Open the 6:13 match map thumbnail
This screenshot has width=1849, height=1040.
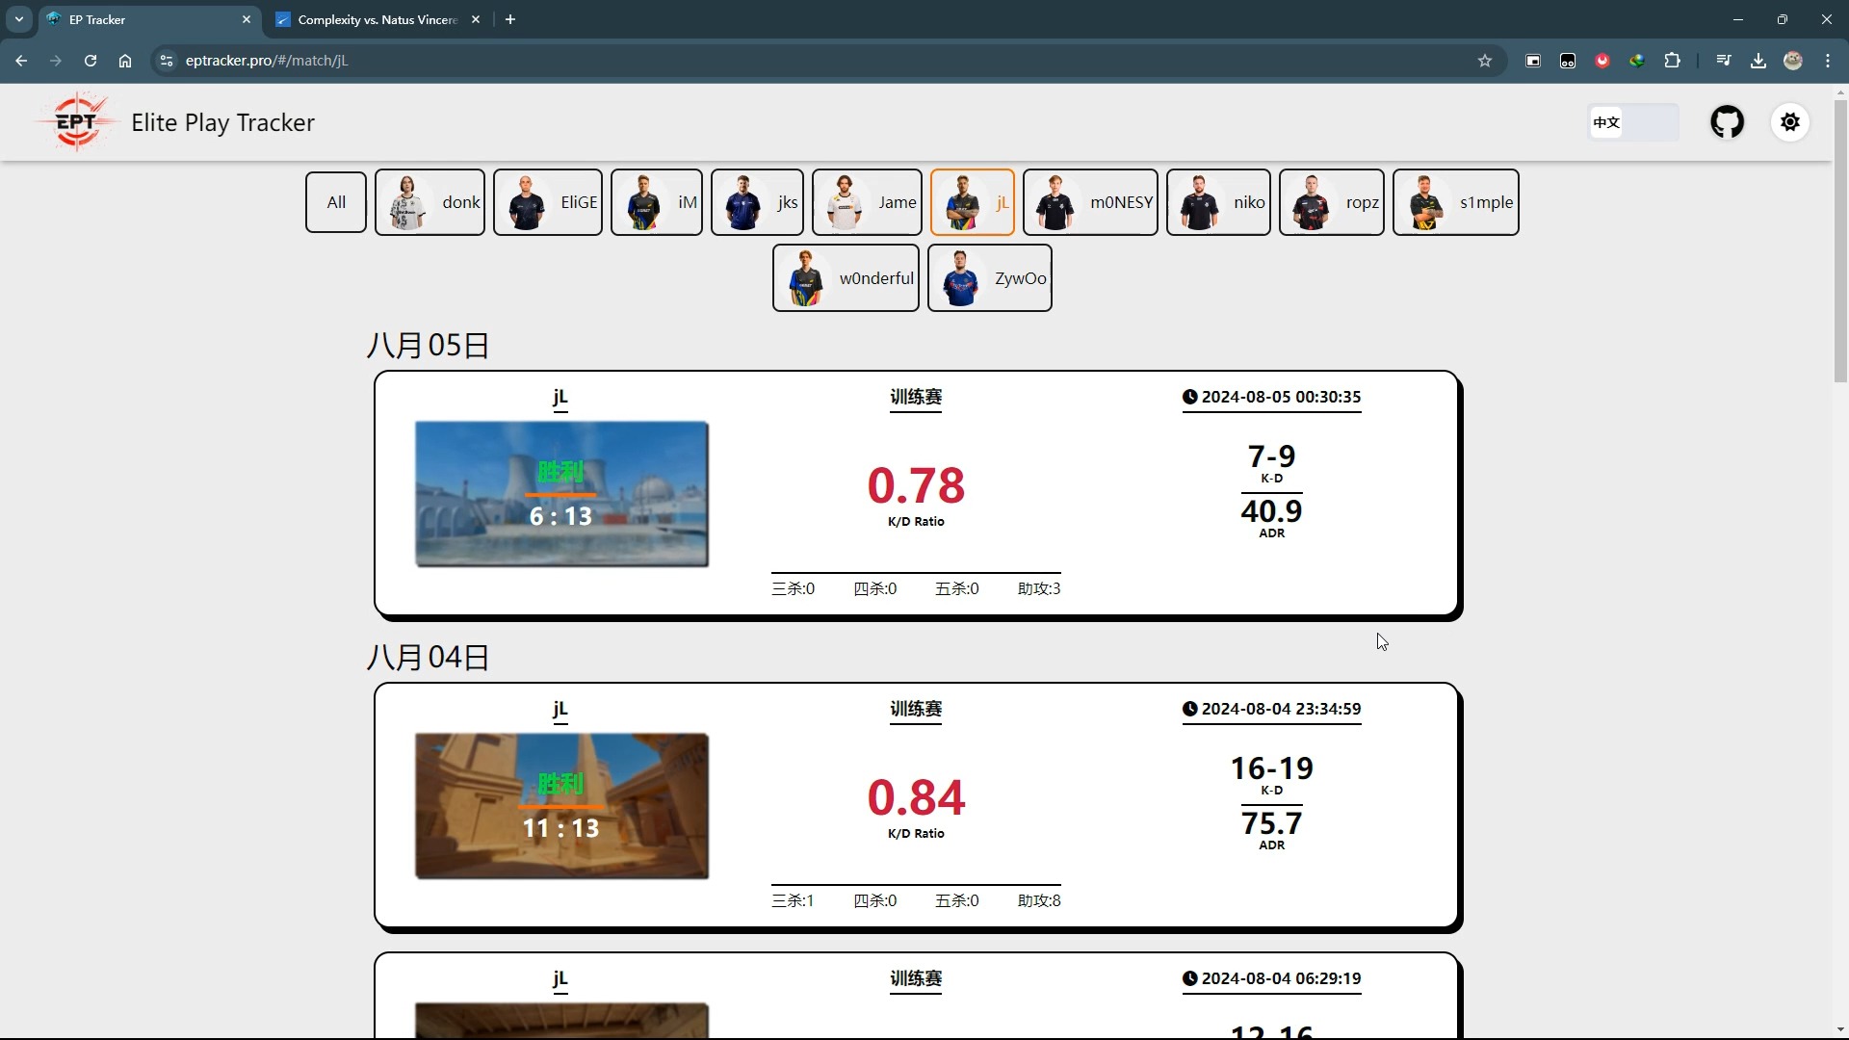[x=561, y=494]
